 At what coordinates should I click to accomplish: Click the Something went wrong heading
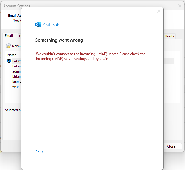click(59, 40)
